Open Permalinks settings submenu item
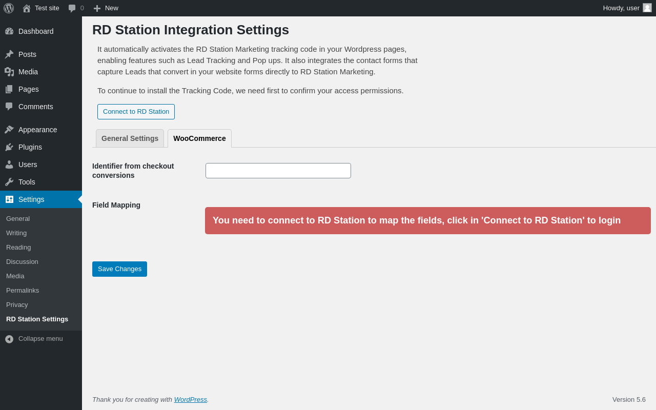Screen dimensions: 656x410 [23, 291]
